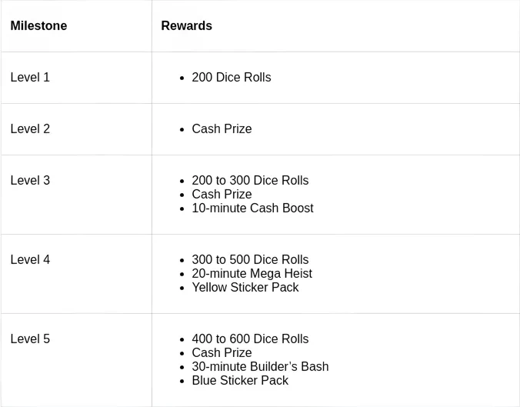Image resolution: width=520 pixels, height=407 pixels.
Task: Click the 200 Dice Rolls reward text
Action: pos(231,78)
